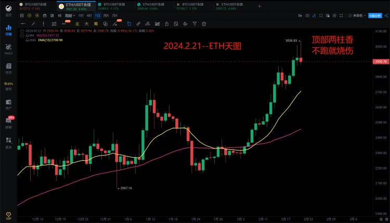Select the measure box tool icon
The height and width of the screenshot is (223, 390).
[x=54, y=24]
